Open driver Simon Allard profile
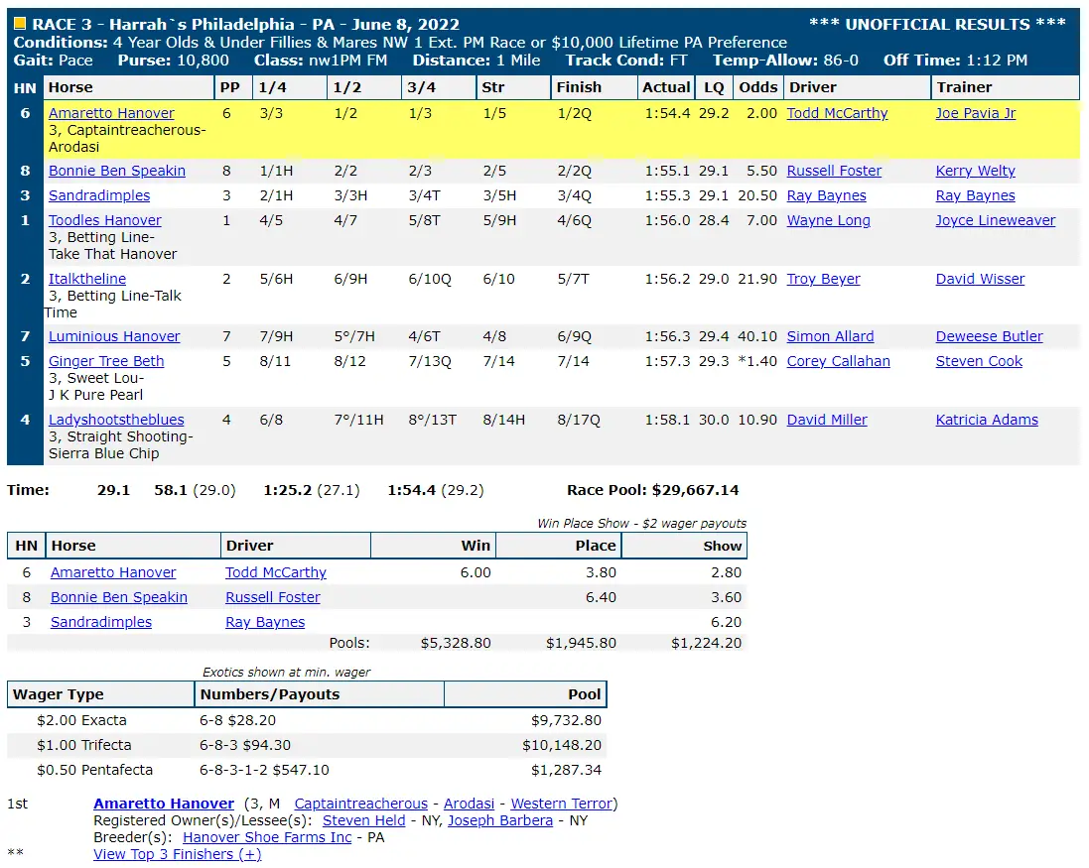Image resolution: width=1089 pixels, height=868 pixels. [x=830, y=336]
